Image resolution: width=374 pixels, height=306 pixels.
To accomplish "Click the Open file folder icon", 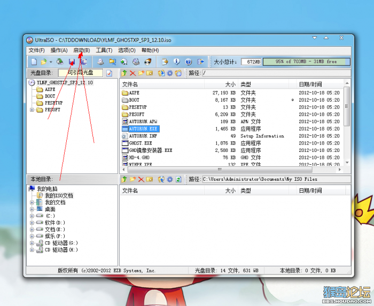I will click(x=44, y=62).
